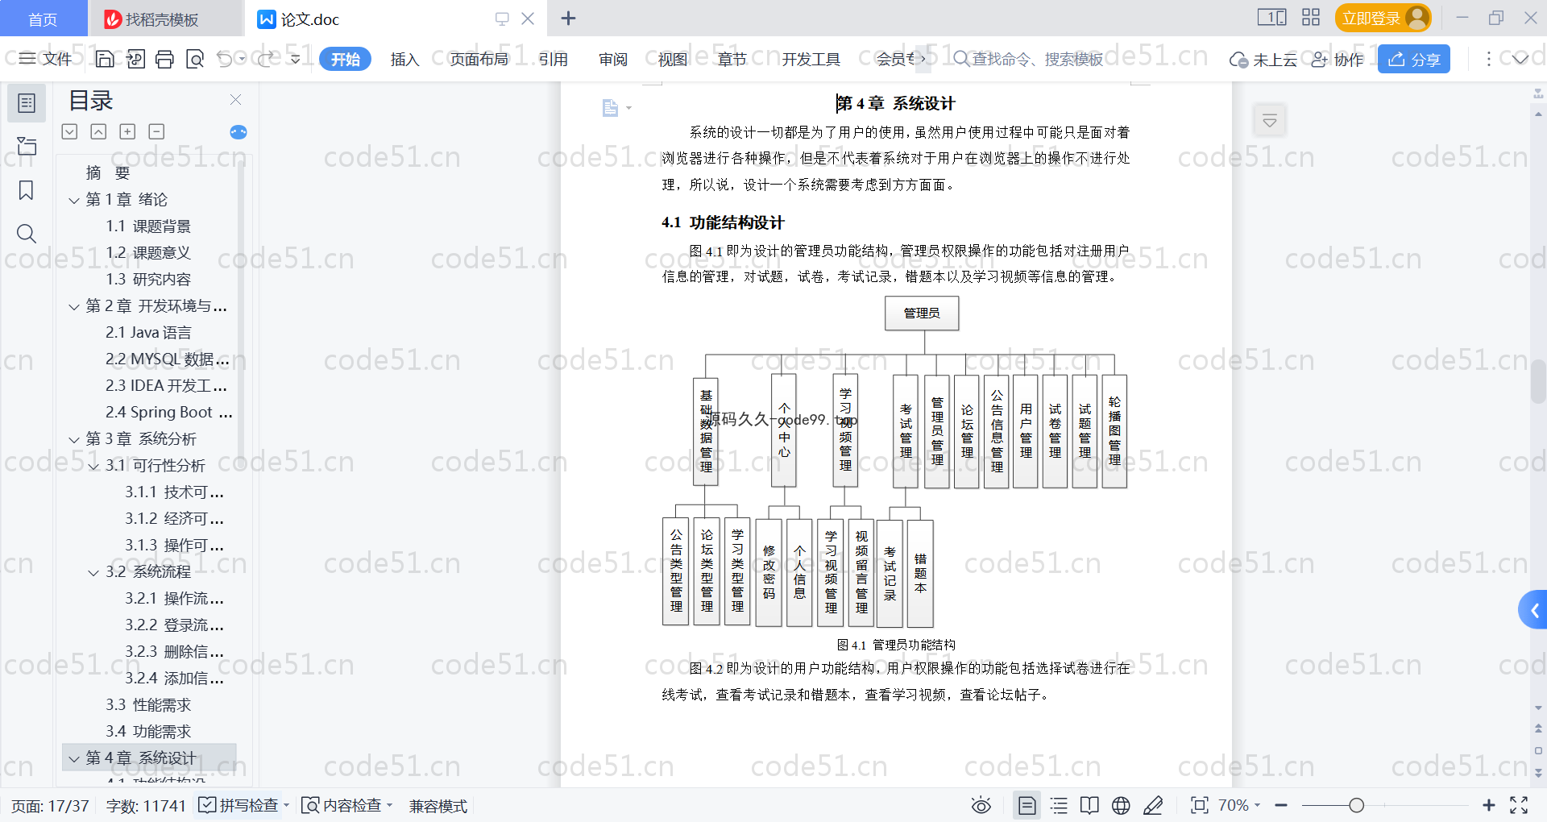The image size is (1547, 822).
Task: Jump to 2.1 Java 语言 in the outline
Action: click(x=148, y=333)
